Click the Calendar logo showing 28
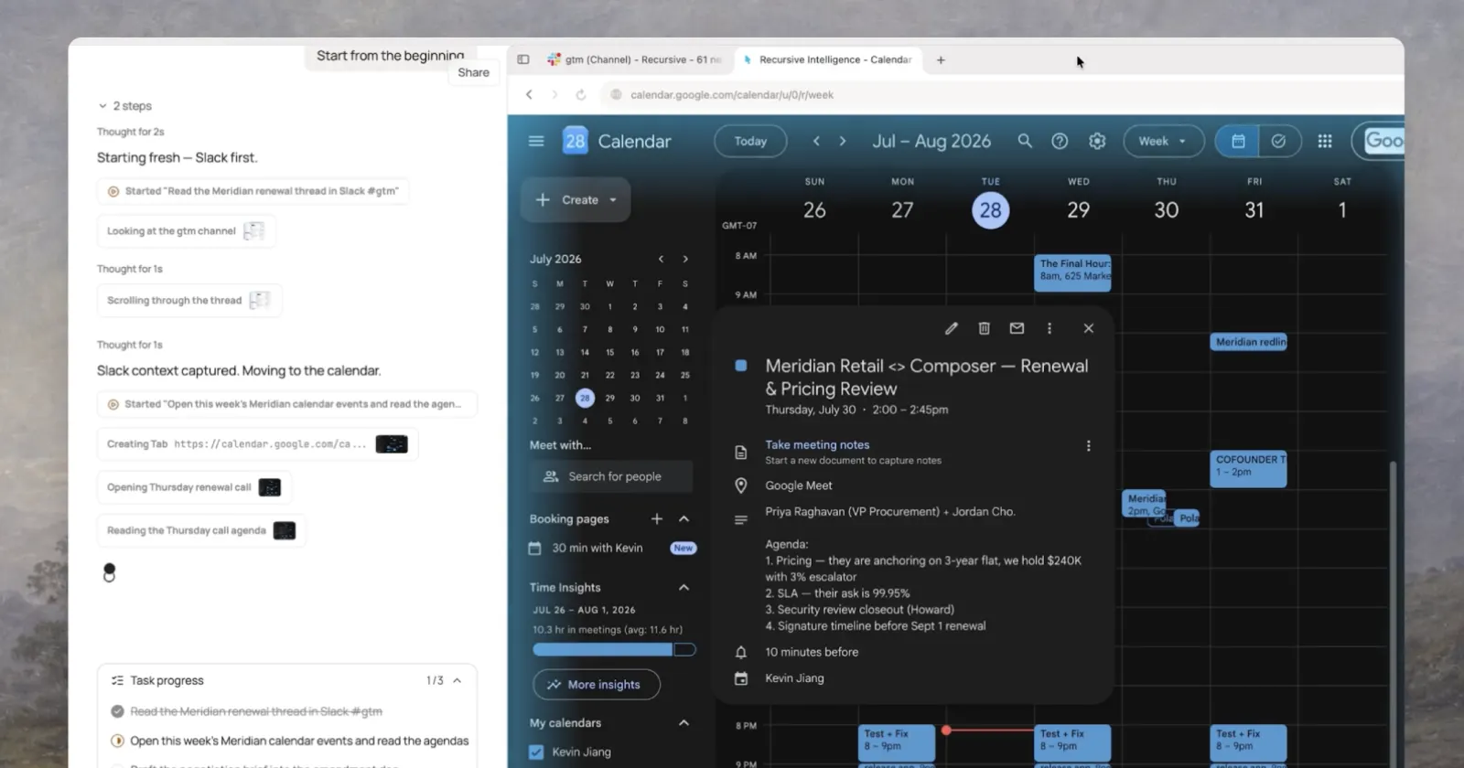 (575, 141)
